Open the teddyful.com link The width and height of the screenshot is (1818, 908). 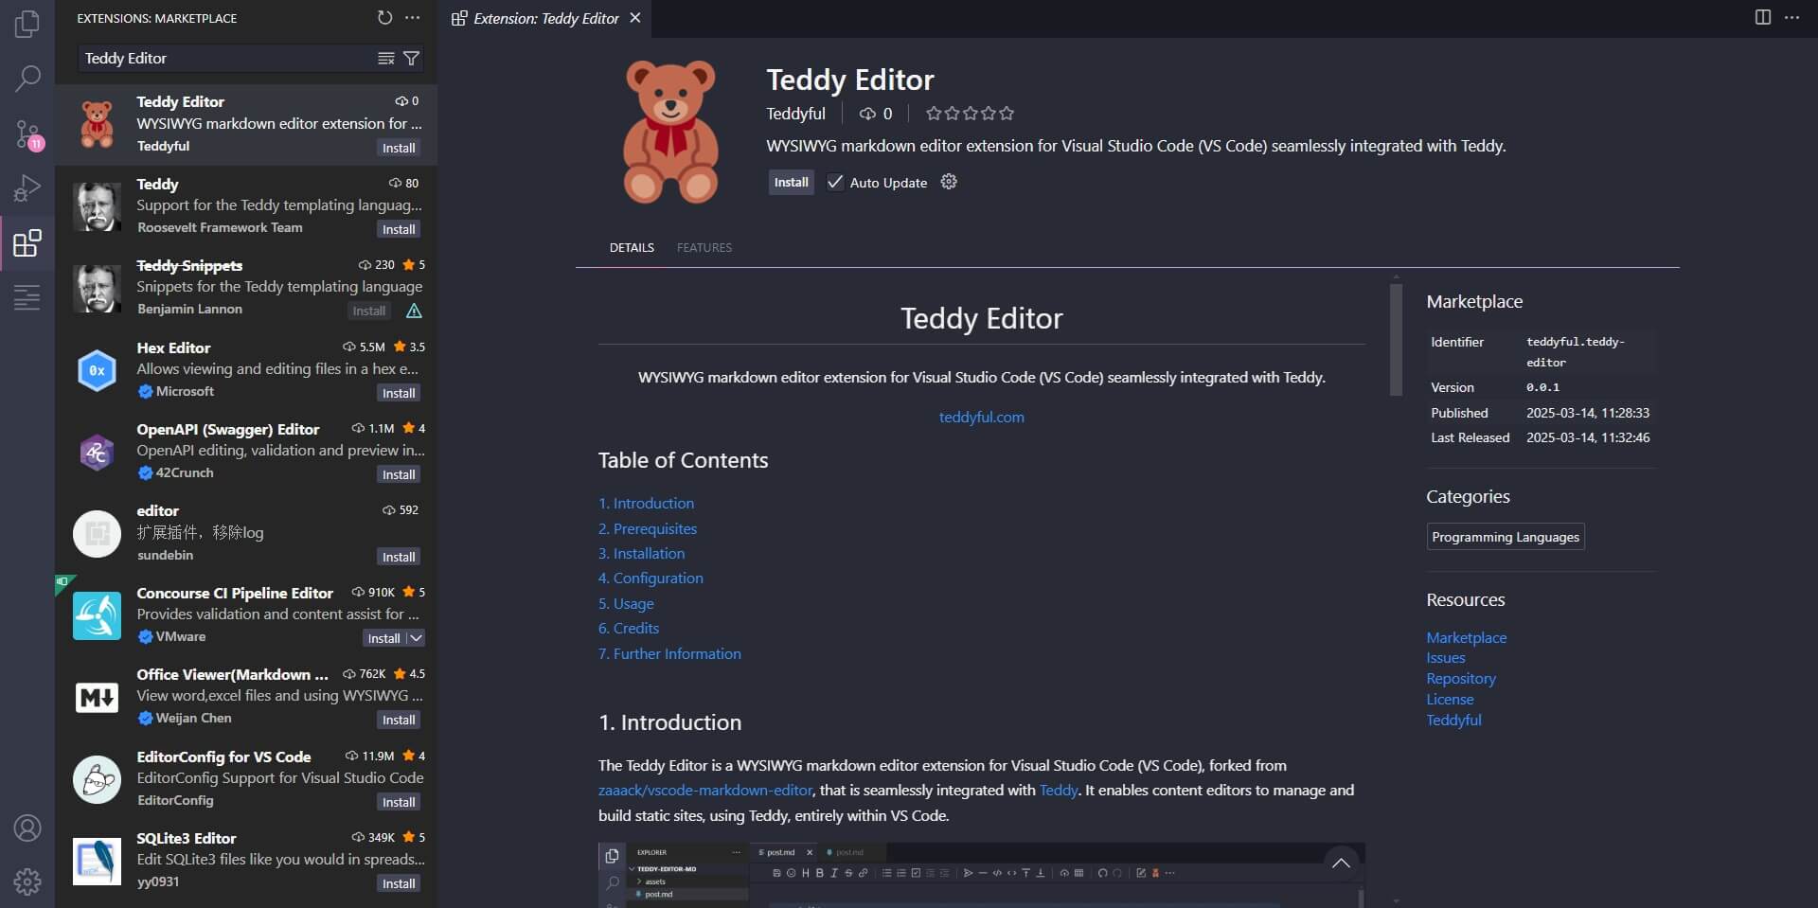coord(981,417)
